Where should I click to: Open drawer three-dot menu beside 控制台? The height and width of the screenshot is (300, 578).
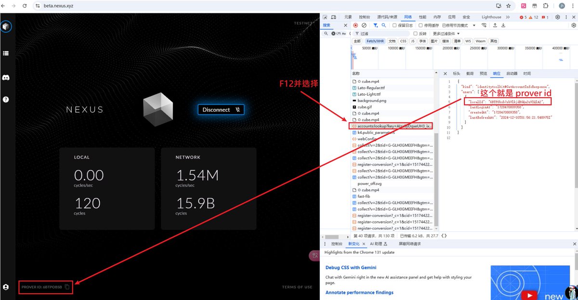[x=326, y=244]
